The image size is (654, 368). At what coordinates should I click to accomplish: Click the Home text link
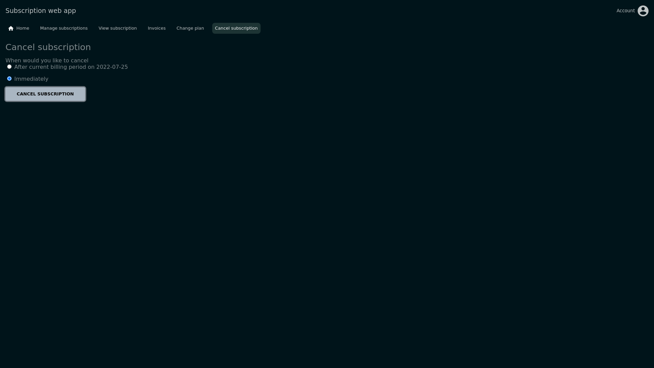tap(23, 28)
